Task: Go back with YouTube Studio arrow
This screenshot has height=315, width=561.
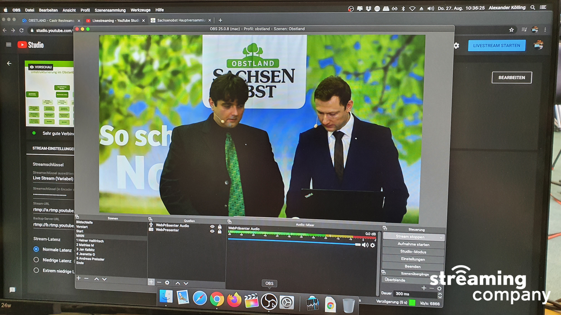Action: 9,63
